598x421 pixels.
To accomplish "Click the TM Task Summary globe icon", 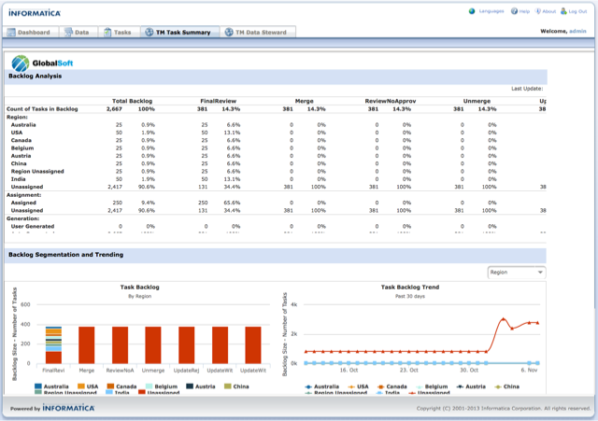I will [149, 33].
